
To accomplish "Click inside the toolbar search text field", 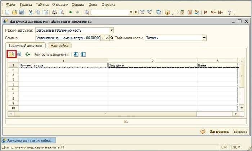I will pyautogui.click(x=110, y=12).
